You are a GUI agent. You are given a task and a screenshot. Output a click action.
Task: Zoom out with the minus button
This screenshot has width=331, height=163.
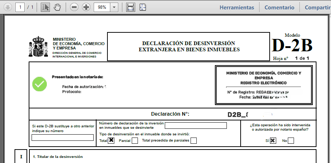[74, 7]
